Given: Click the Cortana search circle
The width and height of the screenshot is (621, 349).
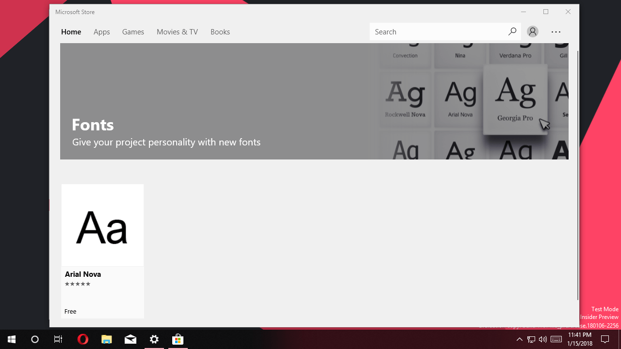Looking at the screenshot, I should [34, 339].
